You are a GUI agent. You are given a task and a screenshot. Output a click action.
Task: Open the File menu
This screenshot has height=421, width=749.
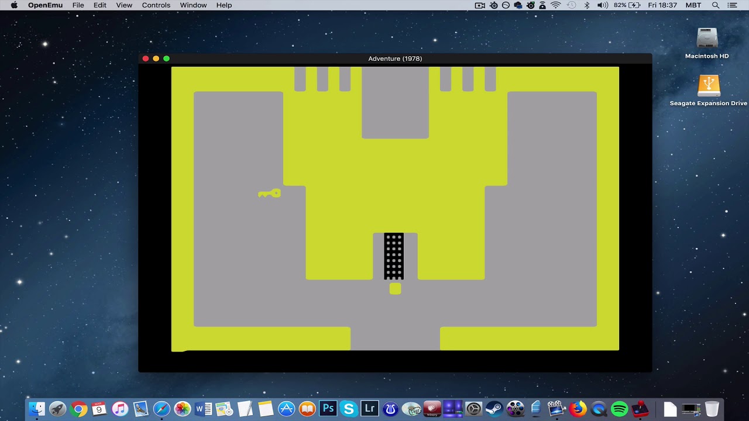click(x=78, y=5)
